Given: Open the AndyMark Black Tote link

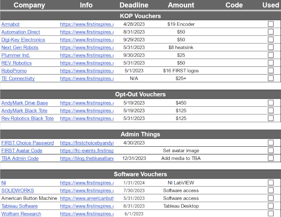Looking at the screenshot, I should [24, 110].
